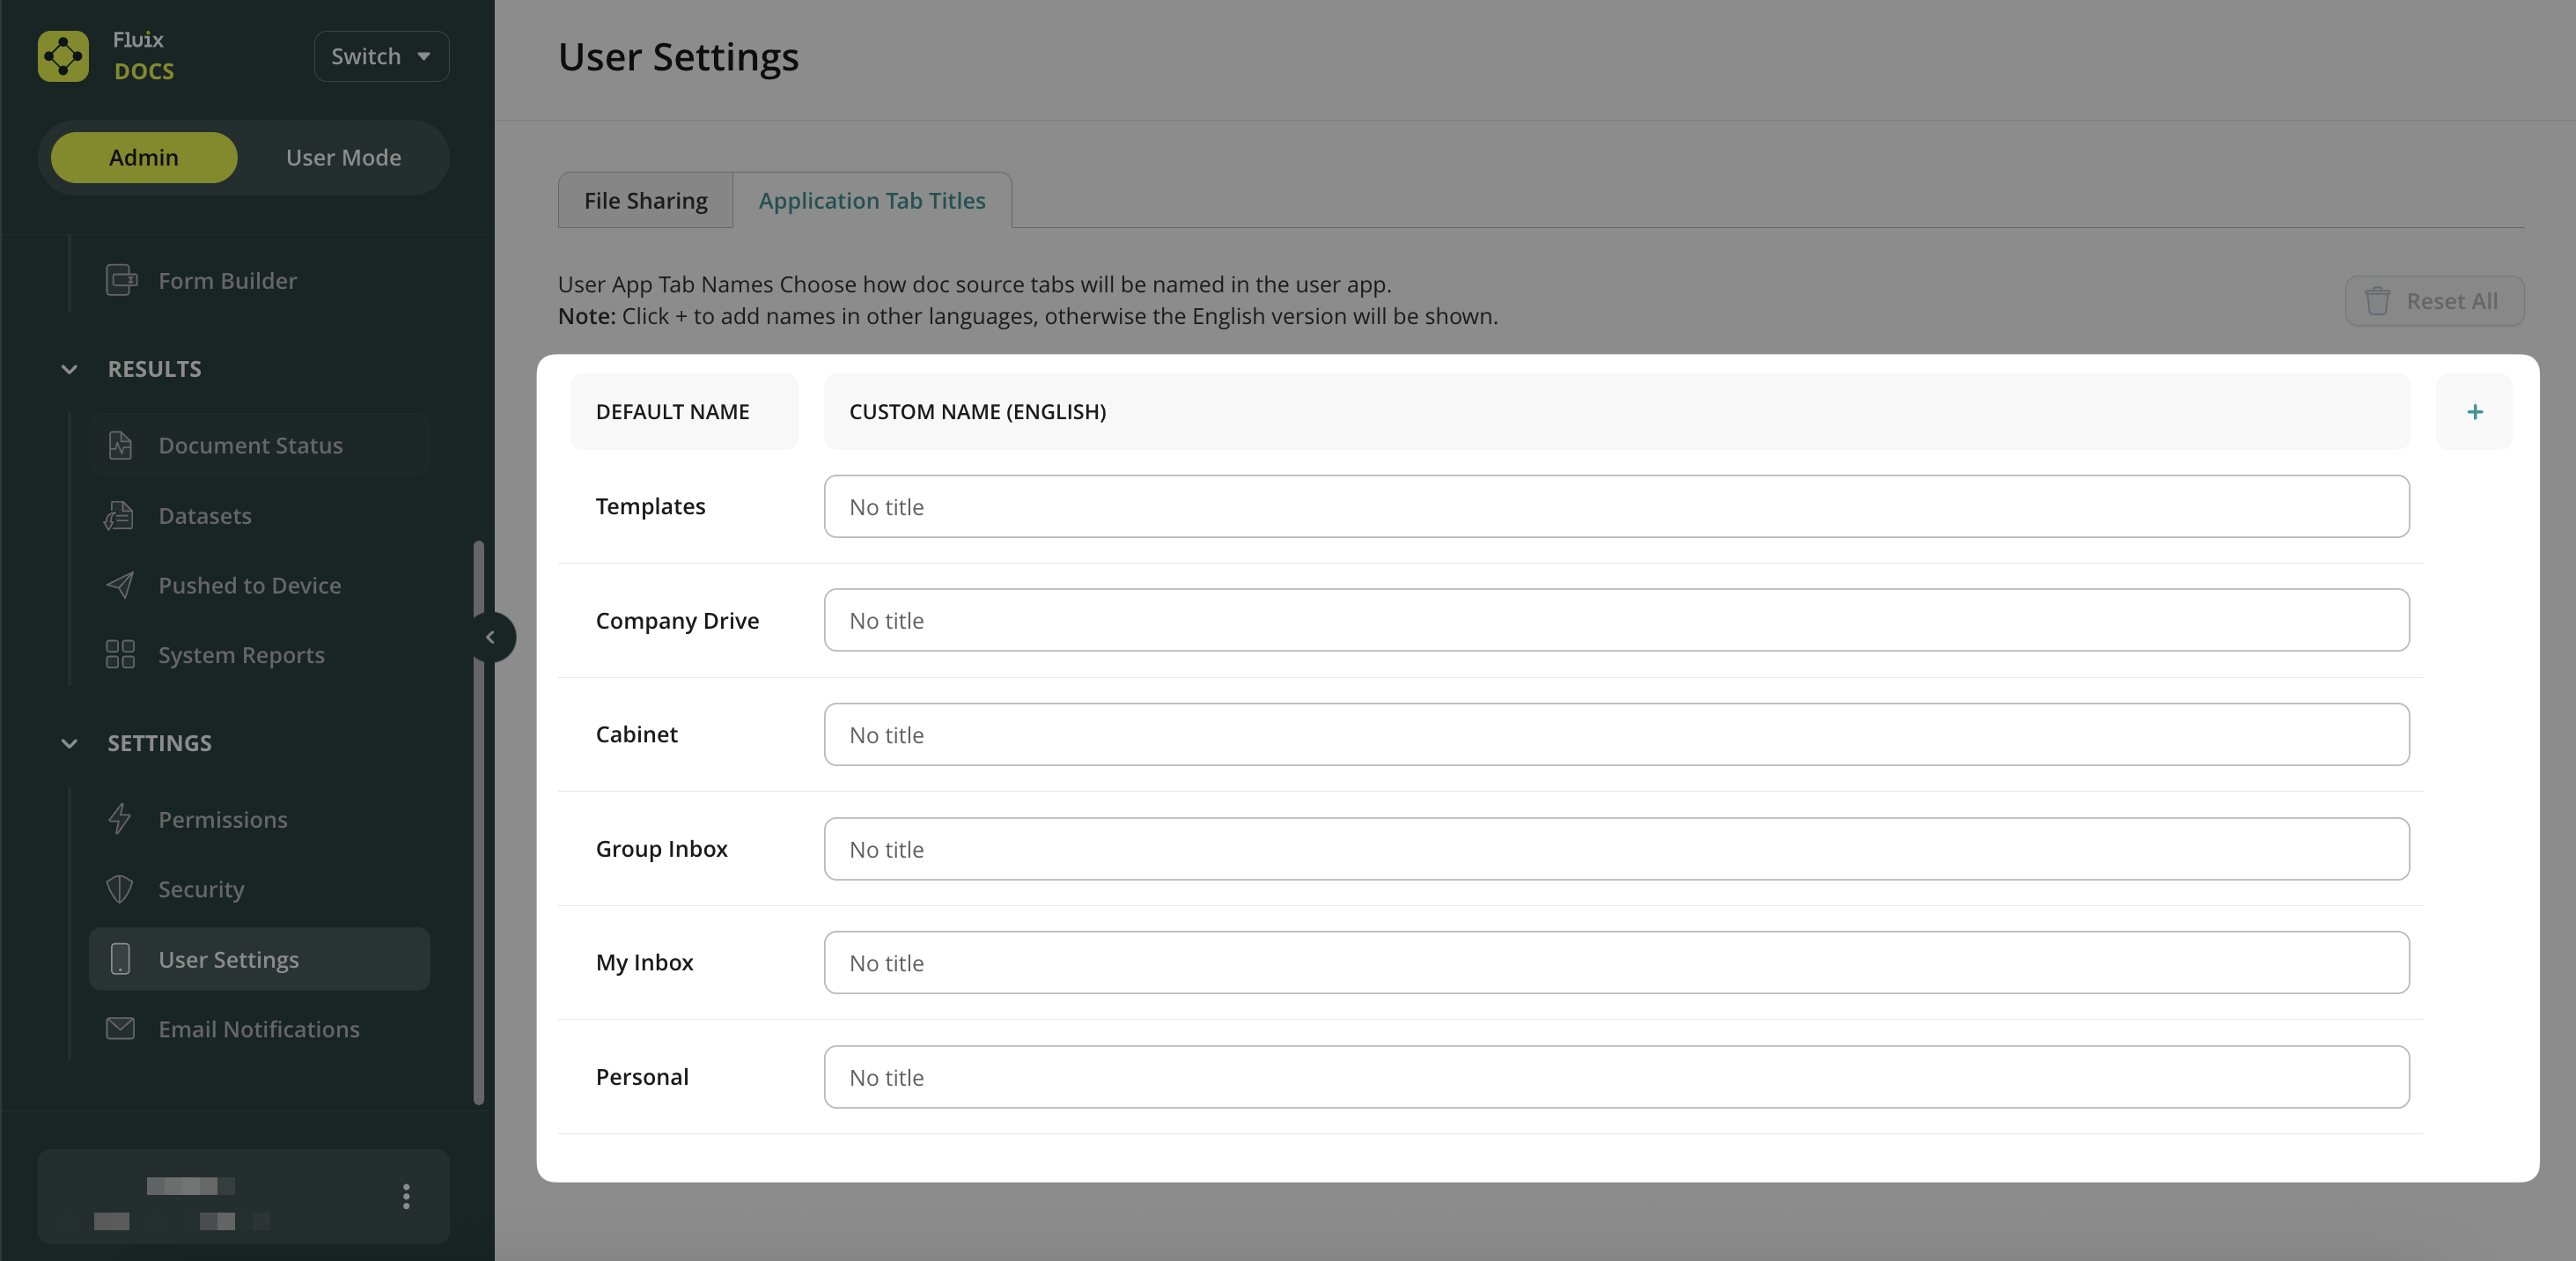Click the Company Drive custom name field
The height and width of the screenshot is (1261, 2576).
click(x=1615, y=620)
